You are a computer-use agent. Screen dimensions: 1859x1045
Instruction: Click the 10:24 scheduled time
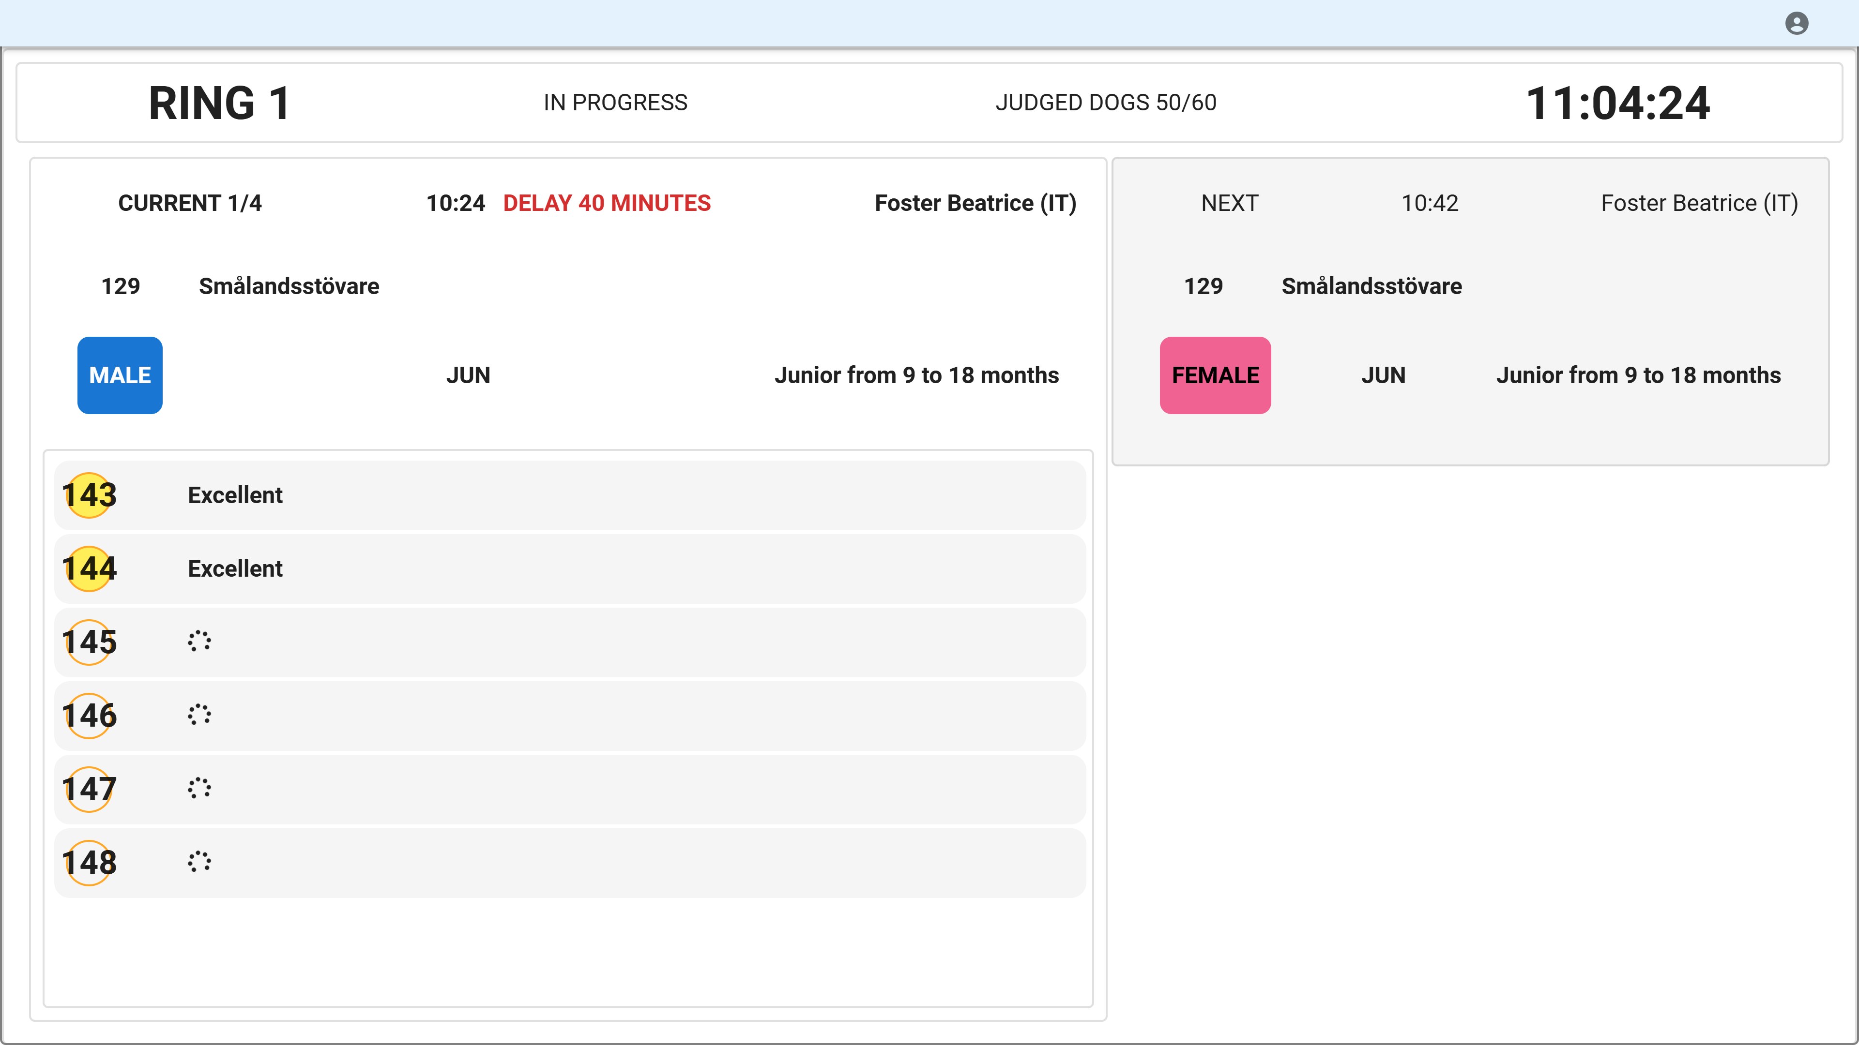(456, 203)
